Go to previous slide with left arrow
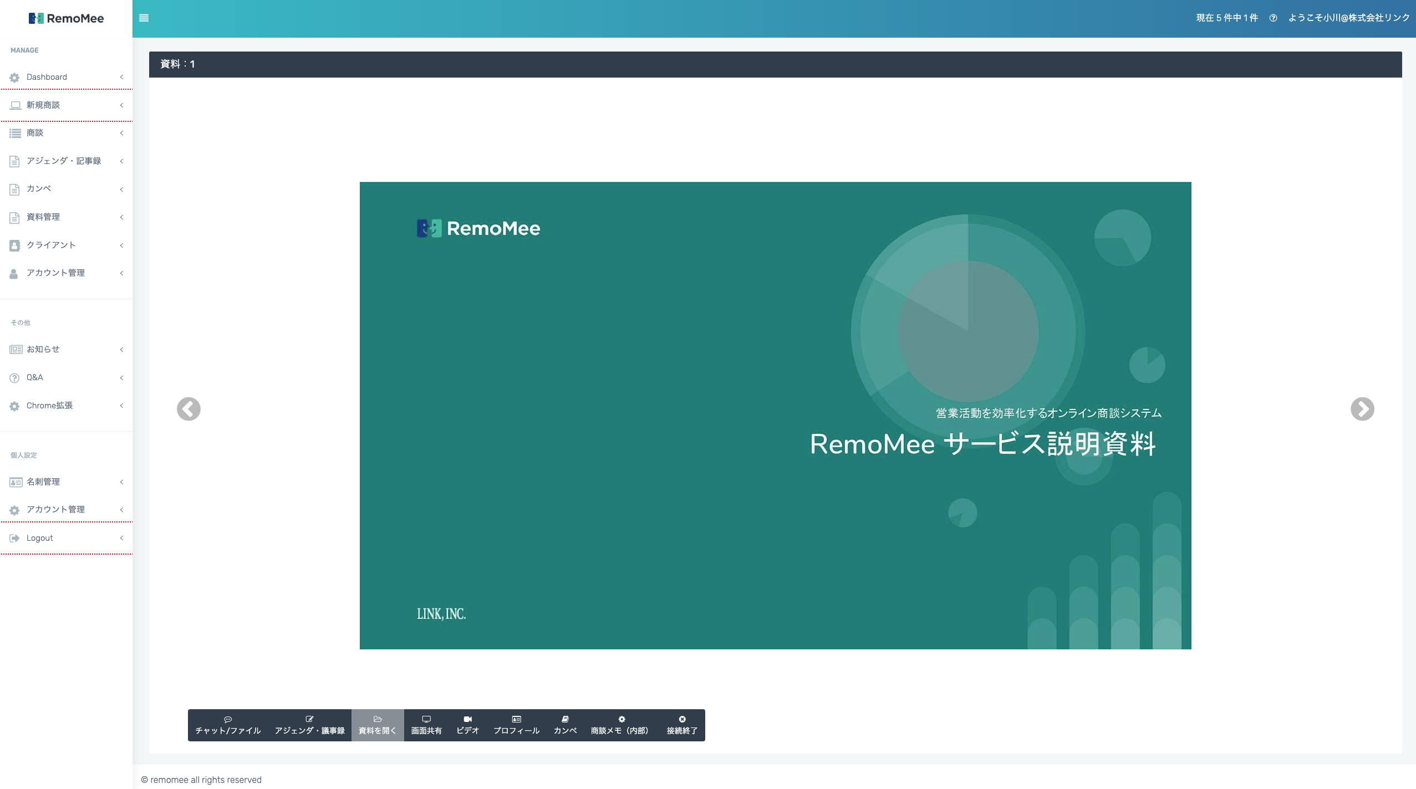 [x=189, y=409]
